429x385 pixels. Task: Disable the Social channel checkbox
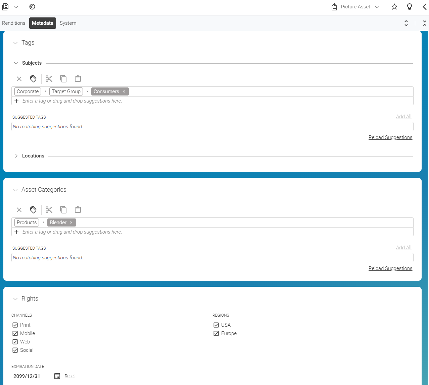click(15, 350)
